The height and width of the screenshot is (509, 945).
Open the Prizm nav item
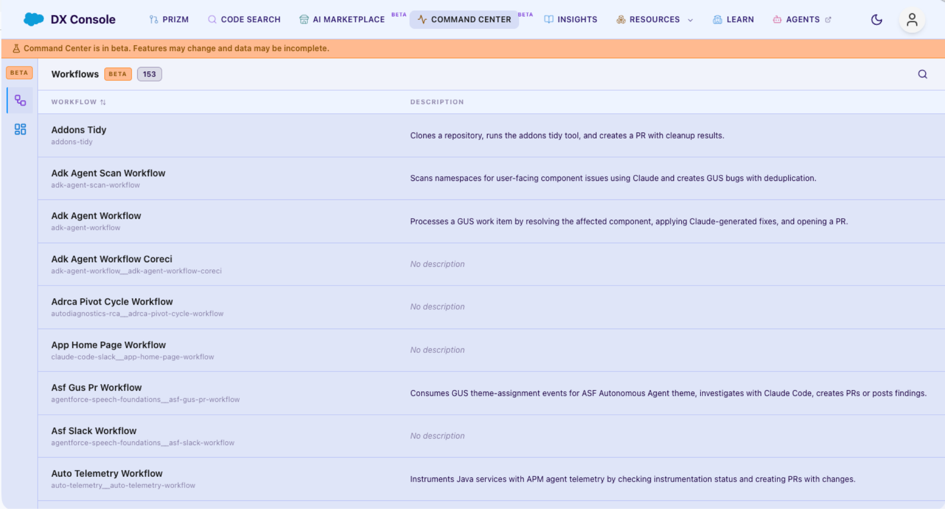point(169,19)
